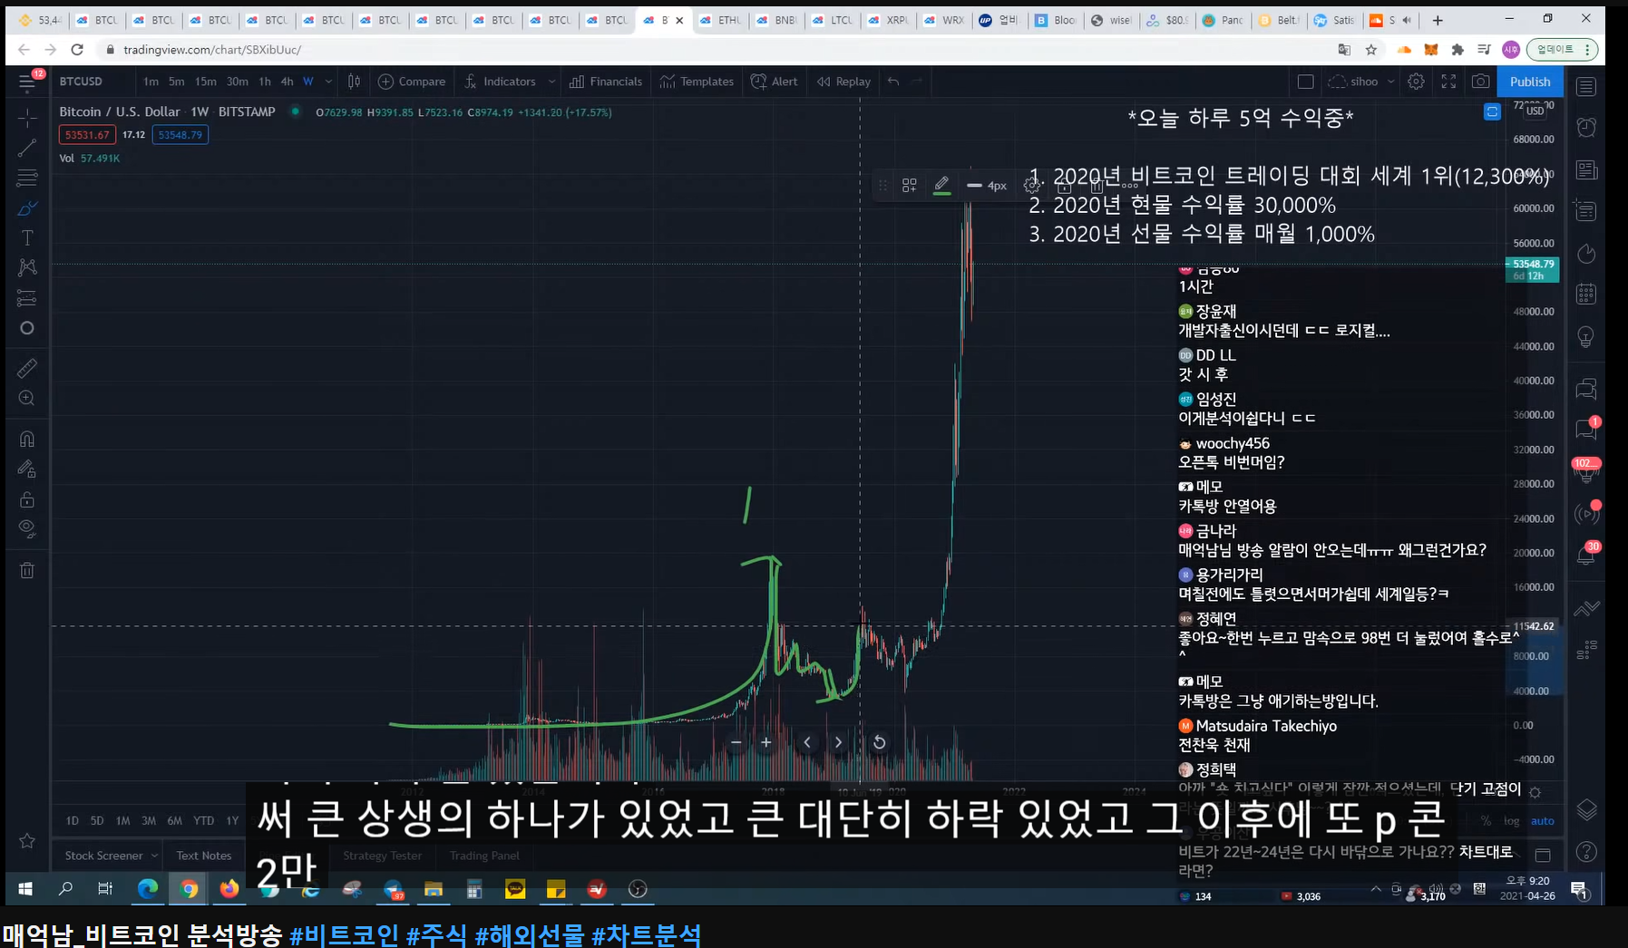Switch to the 1m timeframe
This screenshot has width=1628, height=948.
(x=151, y=82)
